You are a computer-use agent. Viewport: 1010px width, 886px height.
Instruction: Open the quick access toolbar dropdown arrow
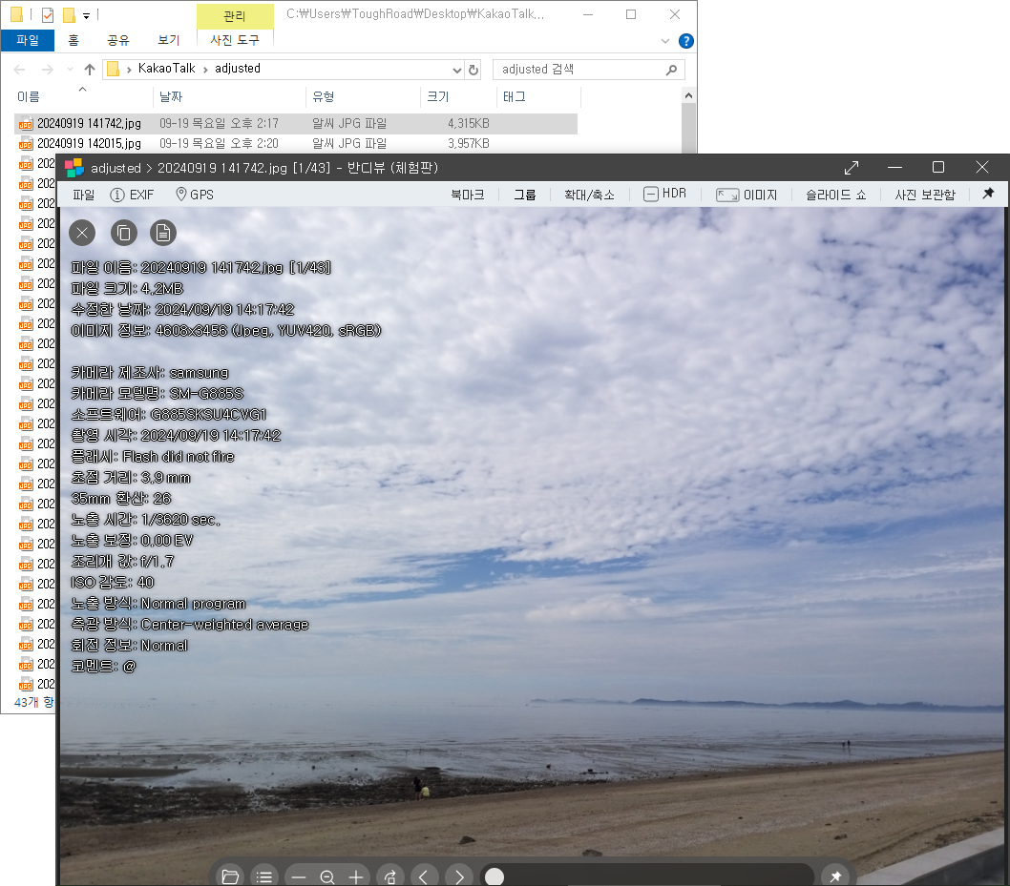pyautogui.click(x=86, y=15)
